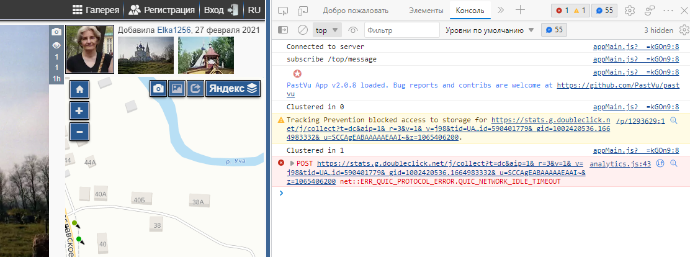Click the 55 issues badge in console toolbar
This screenshot has height=257, width=690.
coord(553,30)
